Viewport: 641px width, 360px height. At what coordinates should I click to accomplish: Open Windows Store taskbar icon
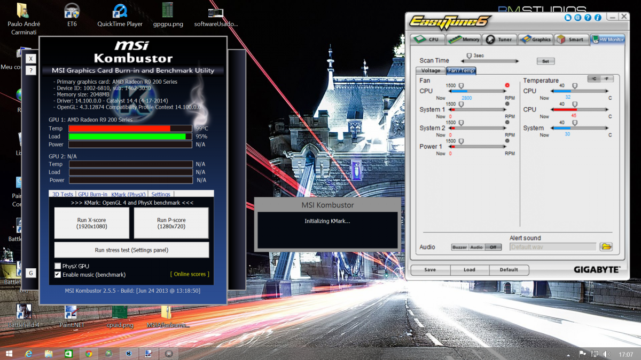tap(69, 353)
